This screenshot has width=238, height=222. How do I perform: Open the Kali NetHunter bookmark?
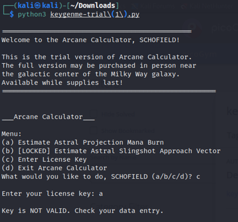(209, 6)
